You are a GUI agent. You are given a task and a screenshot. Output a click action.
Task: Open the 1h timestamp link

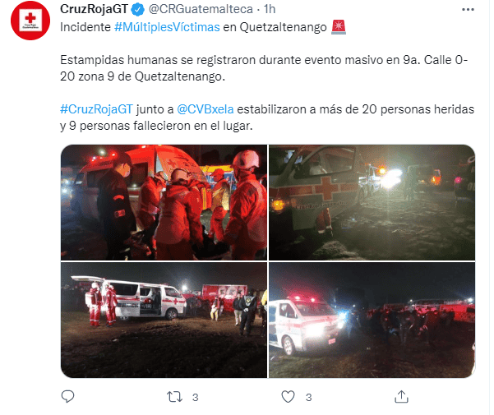(270, 9)
